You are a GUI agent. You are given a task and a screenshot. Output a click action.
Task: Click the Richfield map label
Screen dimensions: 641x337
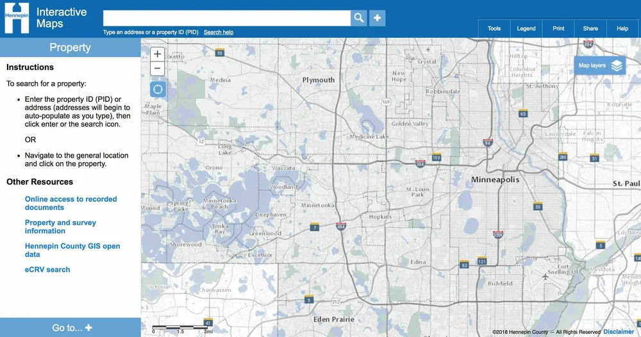[500, 283]
